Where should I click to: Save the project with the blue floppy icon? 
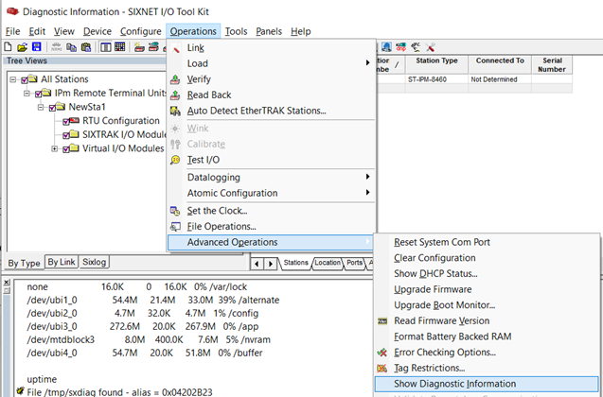[37, 47]
